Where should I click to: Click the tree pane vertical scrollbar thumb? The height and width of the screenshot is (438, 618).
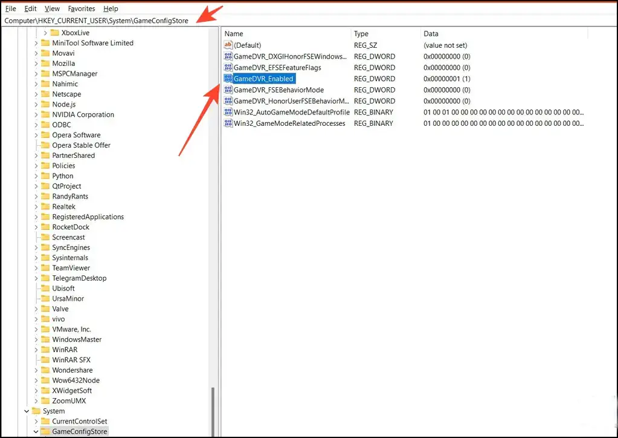[213, 411]
